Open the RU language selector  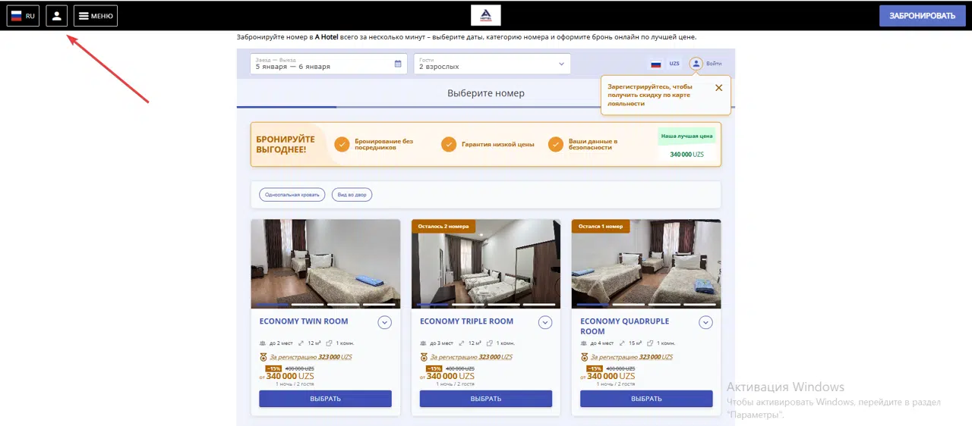pyautogui.click(x=23, y=16)
